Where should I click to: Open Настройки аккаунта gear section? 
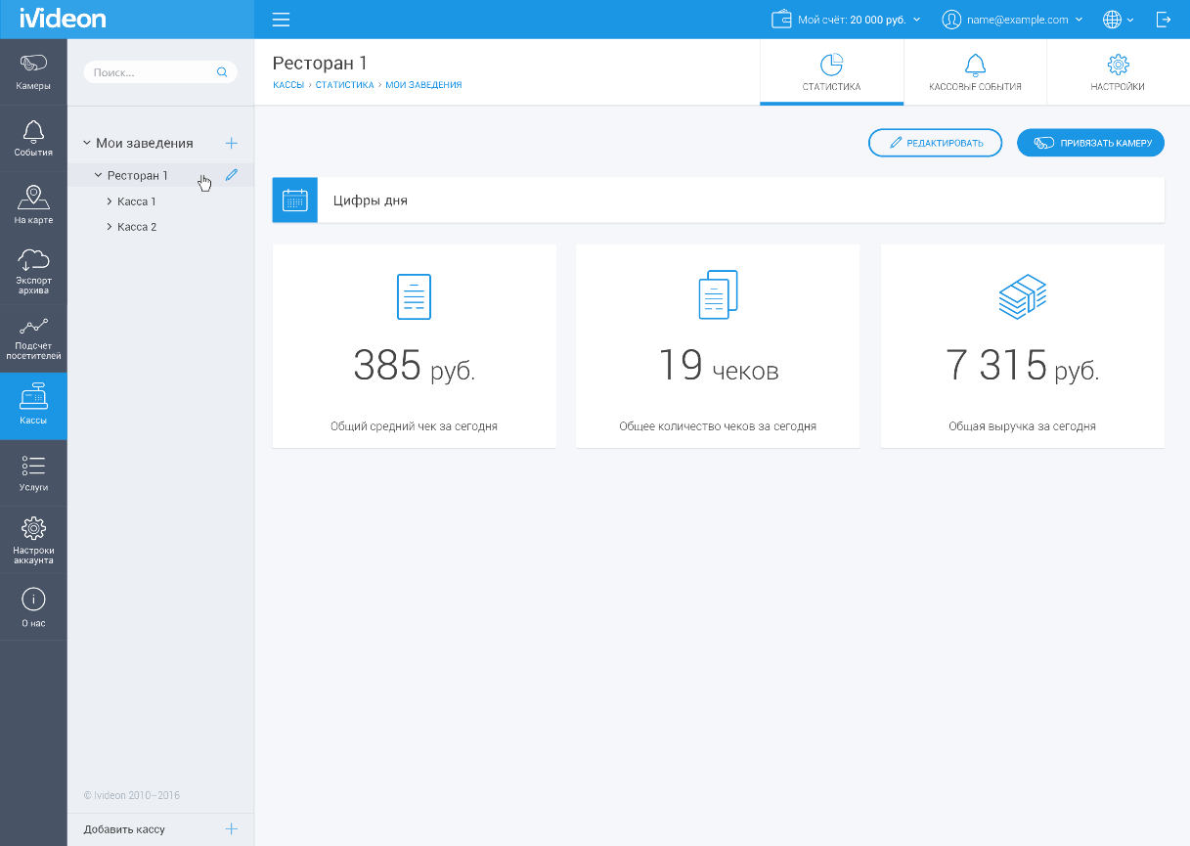click(x=33, y=540)
